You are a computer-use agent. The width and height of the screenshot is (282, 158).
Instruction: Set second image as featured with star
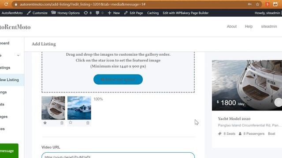point(70,122)
